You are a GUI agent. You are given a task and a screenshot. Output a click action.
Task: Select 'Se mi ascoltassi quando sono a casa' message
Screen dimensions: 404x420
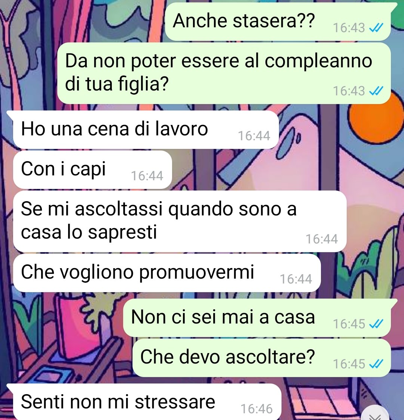[180, 221]
